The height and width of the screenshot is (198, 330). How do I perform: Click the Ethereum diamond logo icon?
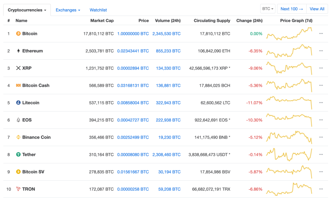[18, 51]
